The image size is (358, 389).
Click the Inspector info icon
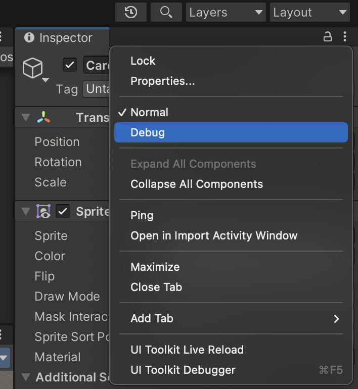[29, 38]
